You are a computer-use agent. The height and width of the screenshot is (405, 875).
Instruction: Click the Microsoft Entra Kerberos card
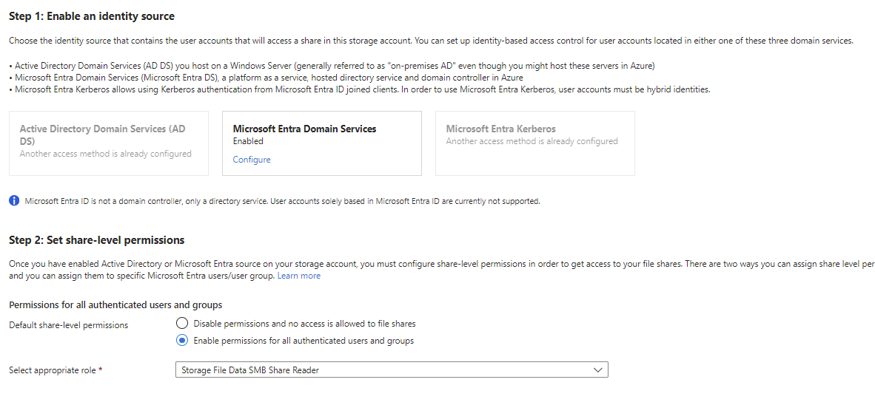point(535,143)
